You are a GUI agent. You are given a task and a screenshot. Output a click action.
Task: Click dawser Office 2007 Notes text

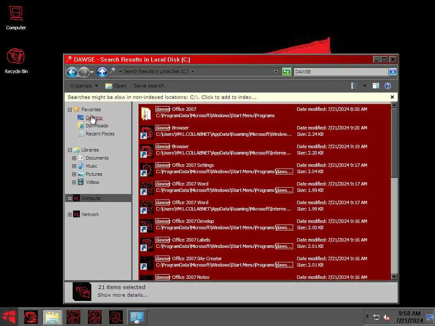[x=182, y=277]
